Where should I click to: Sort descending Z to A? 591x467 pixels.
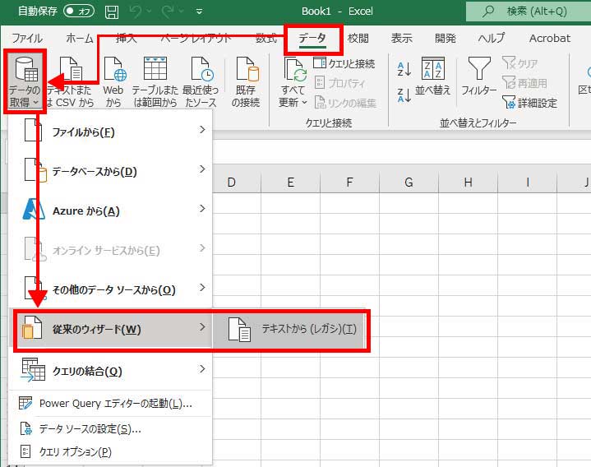pos(404,95)
